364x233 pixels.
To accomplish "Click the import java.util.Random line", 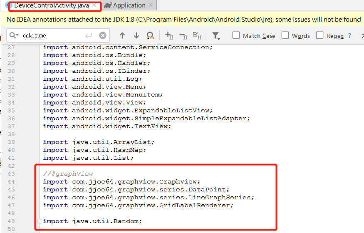I will click(92, 221).
